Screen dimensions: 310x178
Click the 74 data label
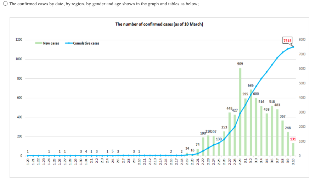pyautogui.click(x=197, y=145)
